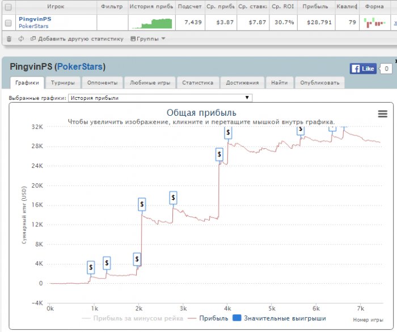Switch to the Турниры tab

point(63,83)
